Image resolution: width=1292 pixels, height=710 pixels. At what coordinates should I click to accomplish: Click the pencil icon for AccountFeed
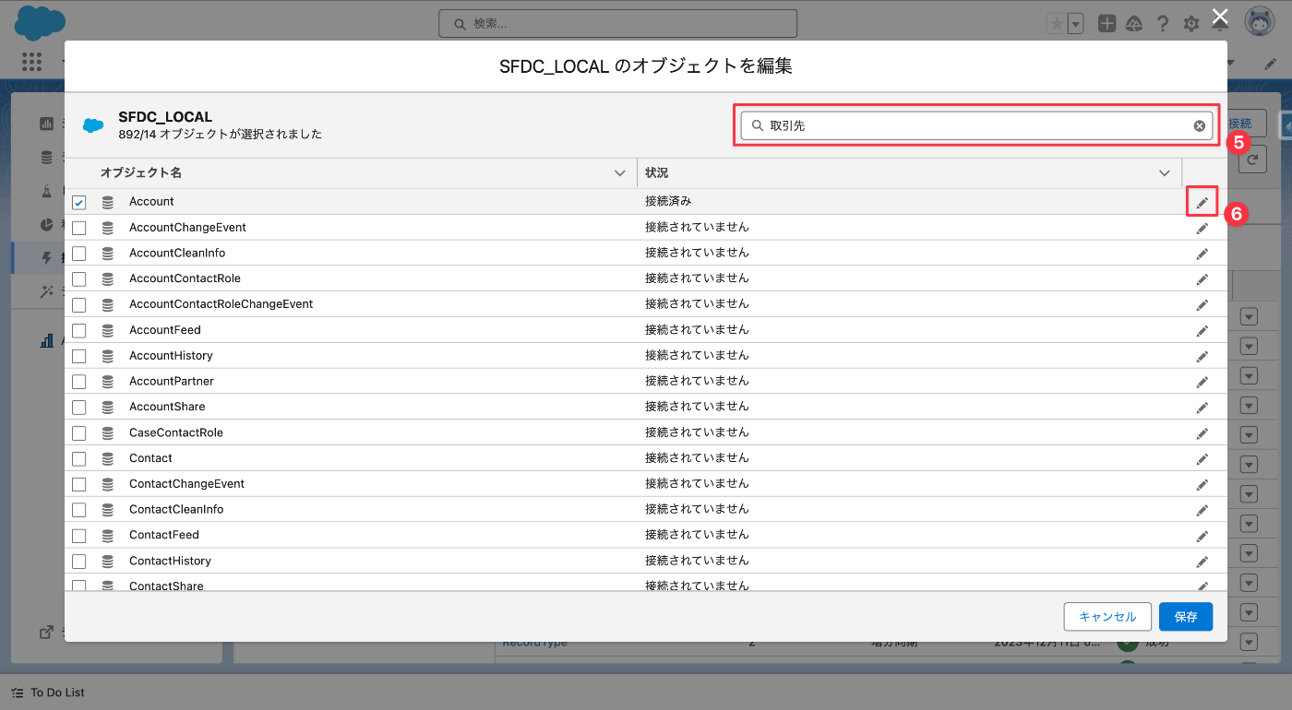[1202, 331]
